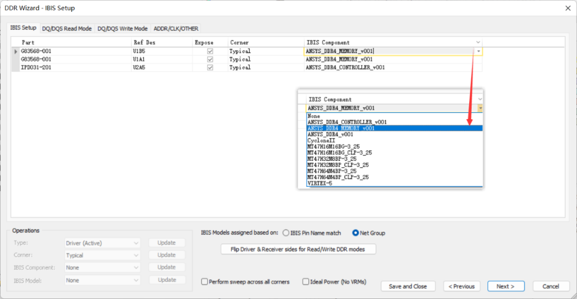
Task: Select the U2A5 Ref Des cell
Action: click(x=162, y=68)
